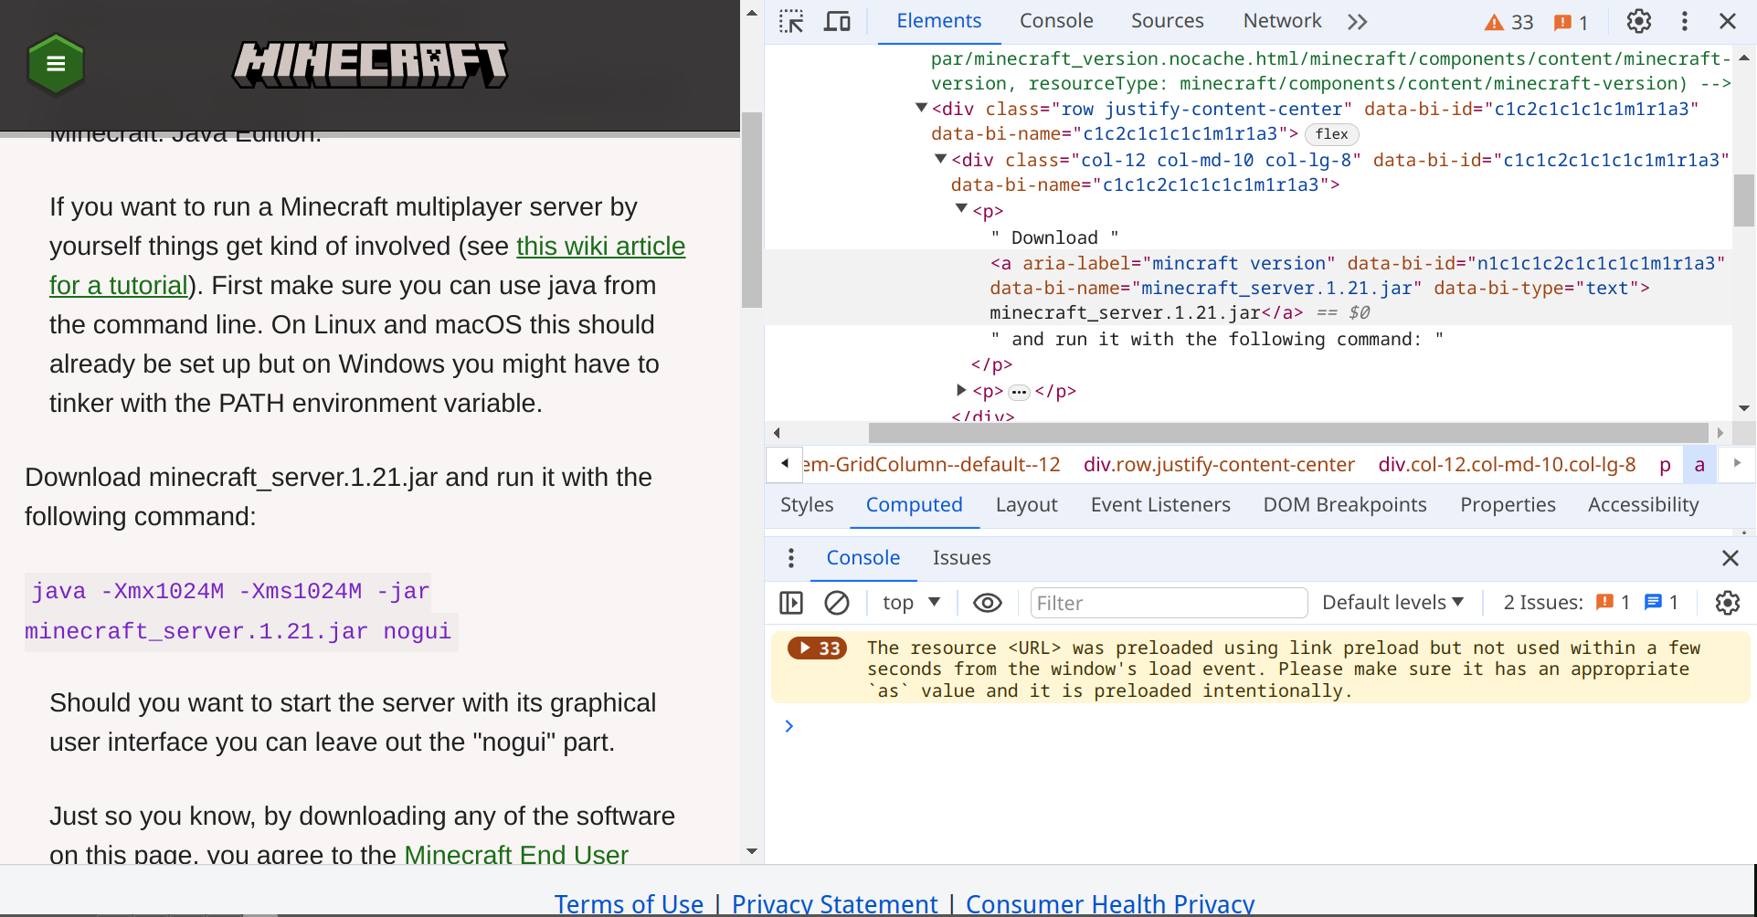The height and width of the screenshot is (917, 1757).
Task: Switch to the Network tab
Action: click(x=1281, y=21)
